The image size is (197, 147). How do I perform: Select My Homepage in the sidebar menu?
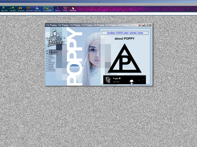point(55,51)
